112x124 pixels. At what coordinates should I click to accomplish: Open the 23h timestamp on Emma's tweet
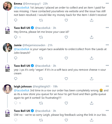[45, 4]
